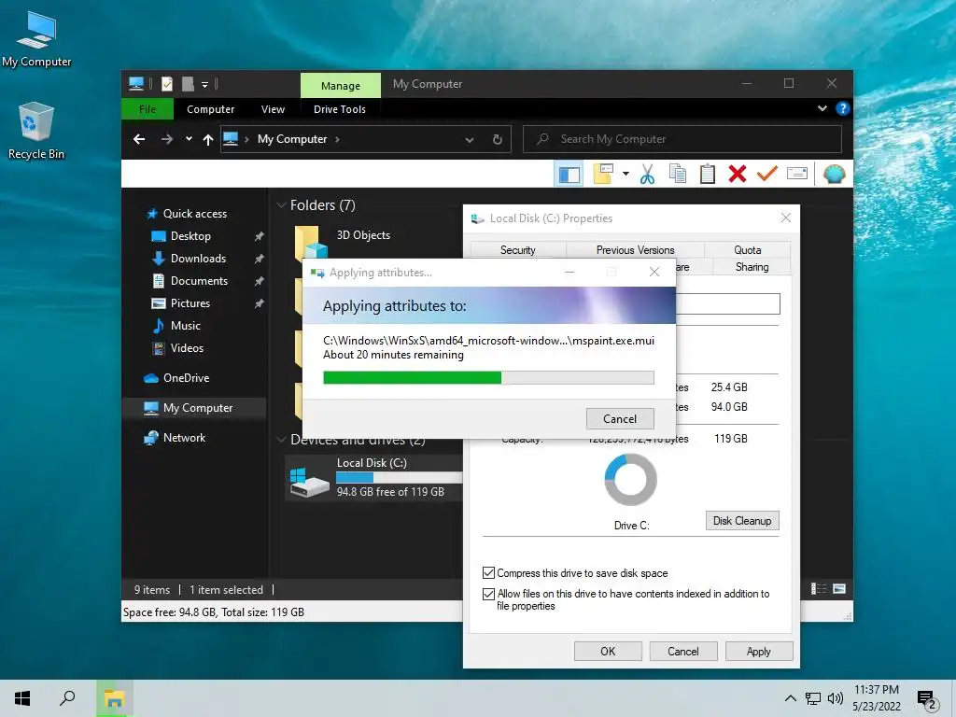Viewport: 956px width, 717px height.
Task: Click the taskbar search magnifier
Action: point(67,698)
